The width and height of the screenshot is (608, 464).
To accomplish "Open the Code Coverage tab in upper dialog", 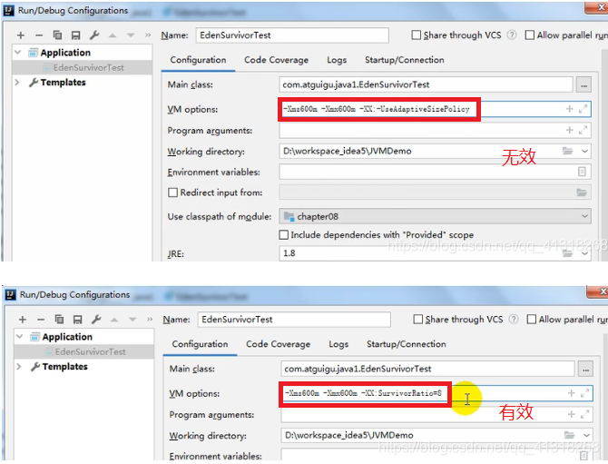I will (x=277, y=60).
